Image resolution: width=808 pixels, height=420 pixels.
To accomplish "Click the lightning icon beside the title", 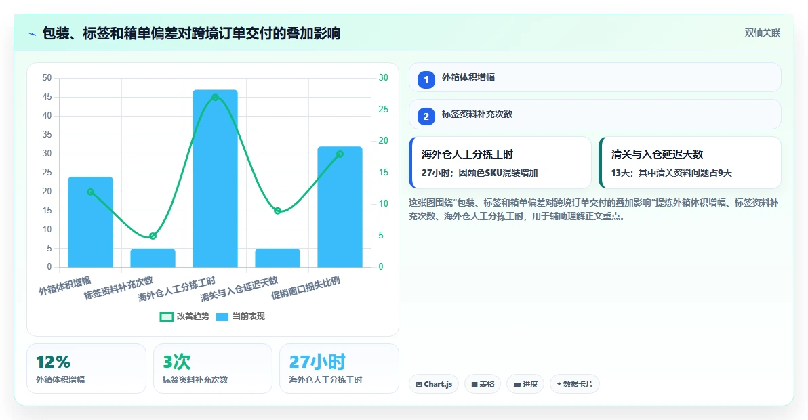I will [33, 34].
